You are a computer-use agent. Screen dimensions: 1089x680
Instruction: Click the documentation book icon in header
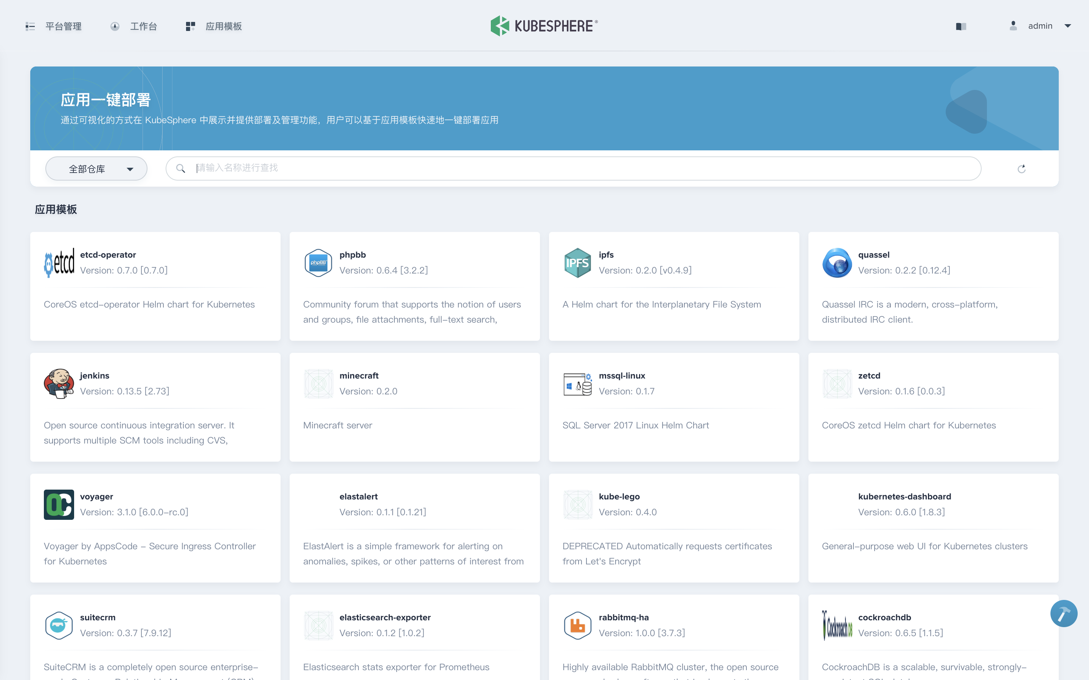click(x=961, y=26)
